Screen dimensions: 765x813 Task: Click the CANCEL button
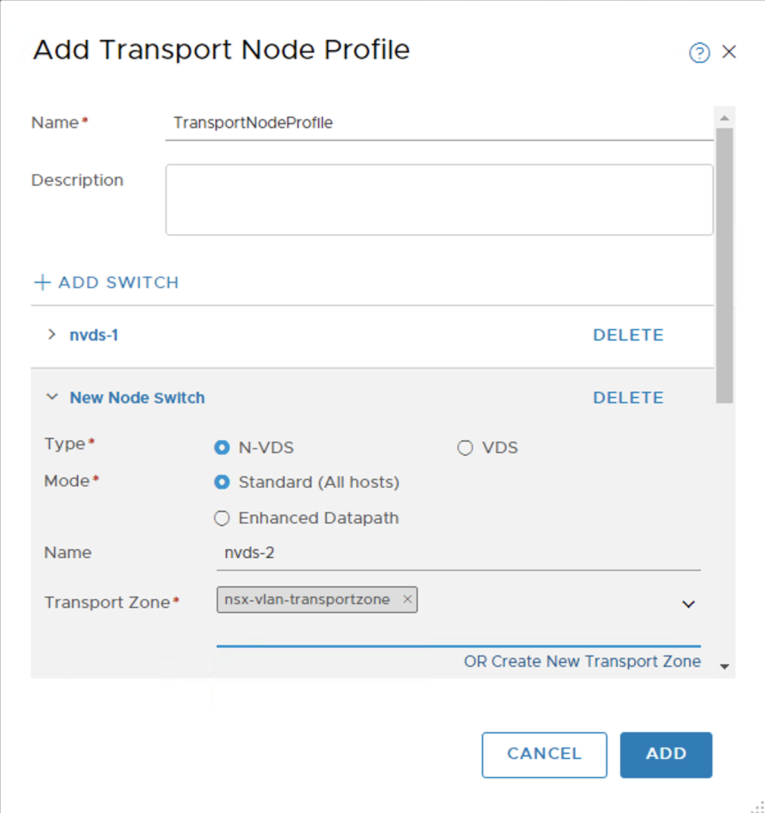point(544,754)
